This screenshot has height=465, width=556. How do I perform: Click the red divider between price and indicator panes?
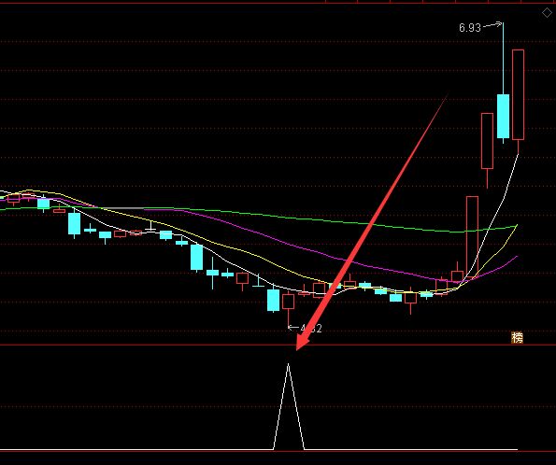click(x=278, y=345)
